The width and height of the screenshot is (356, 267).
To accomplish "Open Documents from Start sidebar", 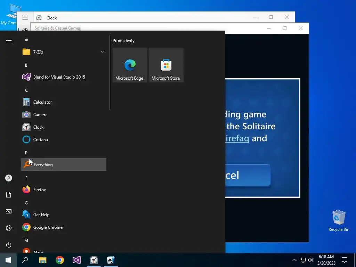I will (x=9, y=195).
